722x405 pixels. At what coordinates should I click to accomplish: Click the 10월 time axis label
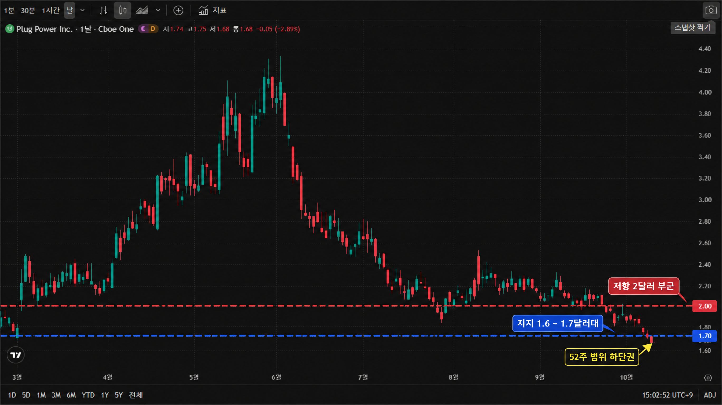[x=626, y=377]
